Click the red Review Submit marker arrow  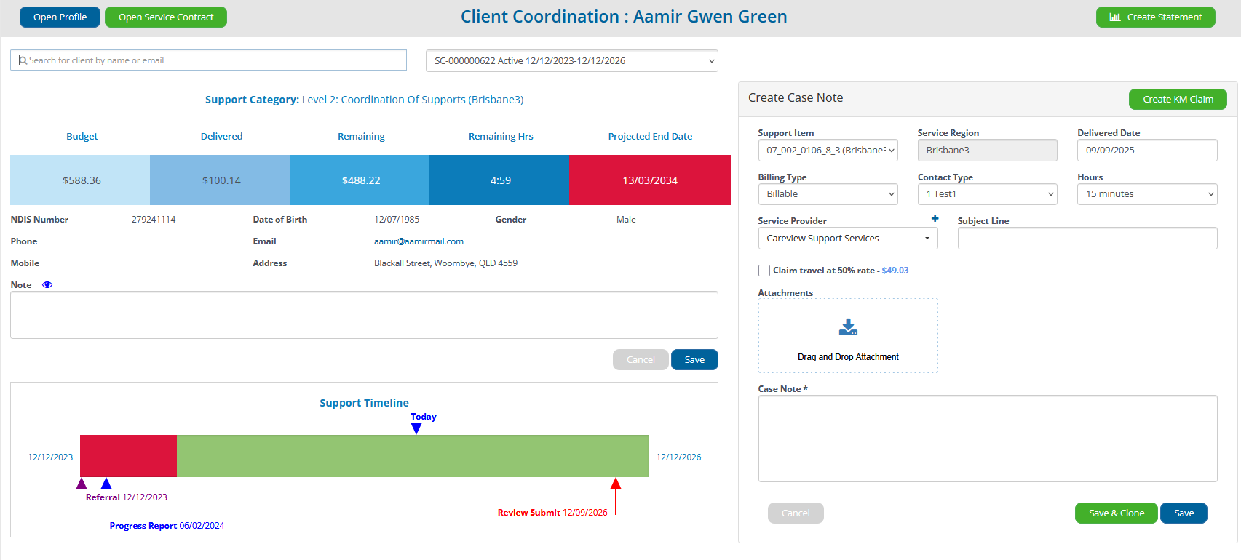616,484
